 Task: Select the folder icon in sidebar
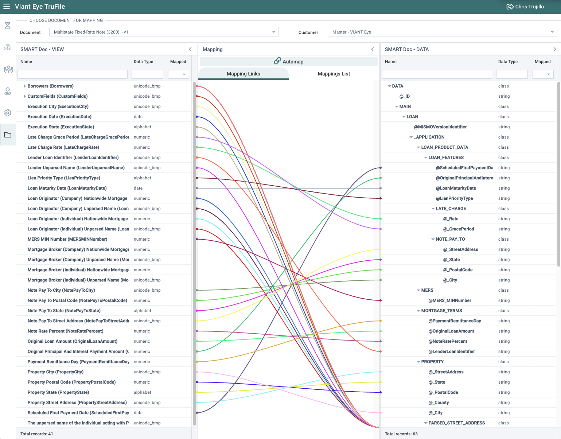tap(8, 135)
